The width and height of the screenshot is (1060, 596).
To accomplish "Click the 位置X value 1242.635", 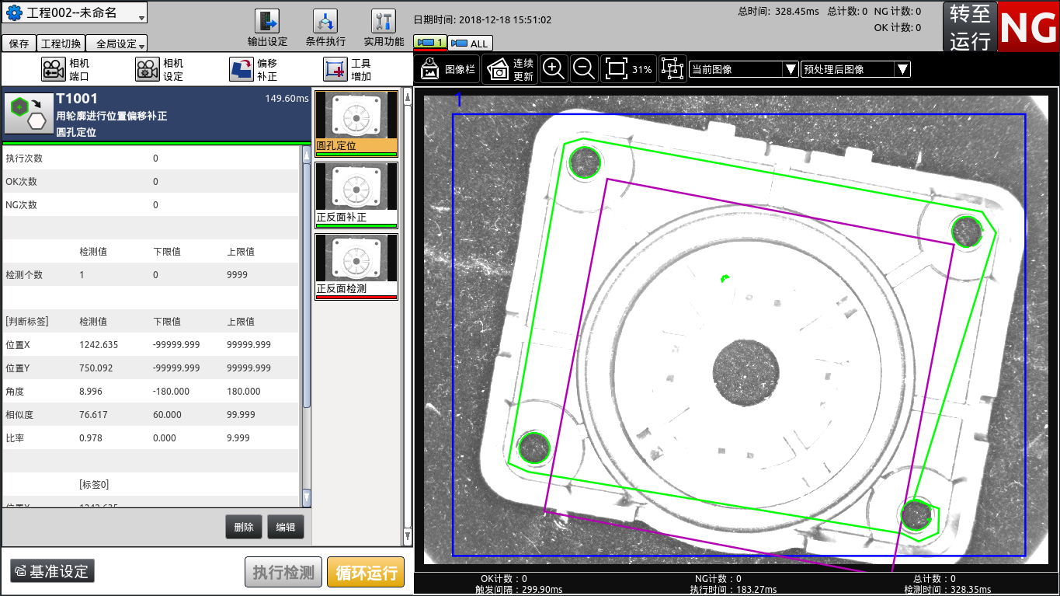I will (x=99, y=344).
